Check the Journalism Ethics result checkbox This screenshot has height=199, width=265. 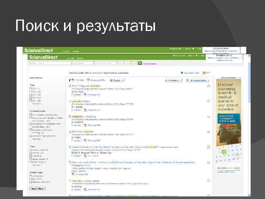click(x=70, y=101)
